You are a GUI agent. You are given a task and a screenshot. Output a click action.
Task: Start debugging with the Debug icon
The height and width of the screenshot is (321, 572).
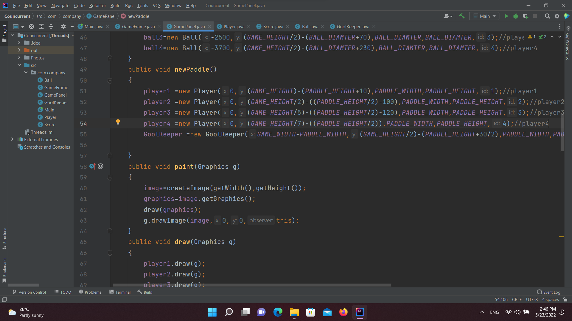[516, 16]
